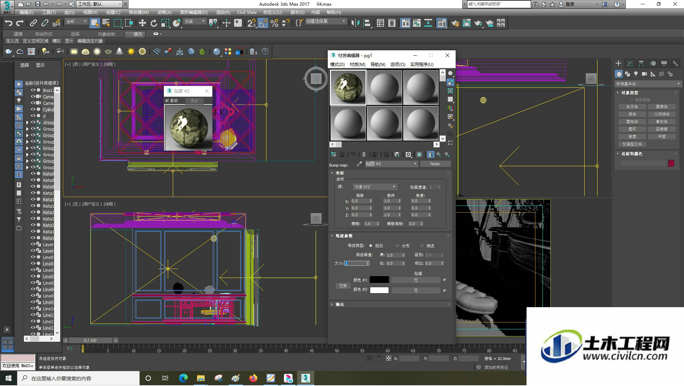684x386 pixels.
Task: Pick material from object eyedropper
Action: 359,164
